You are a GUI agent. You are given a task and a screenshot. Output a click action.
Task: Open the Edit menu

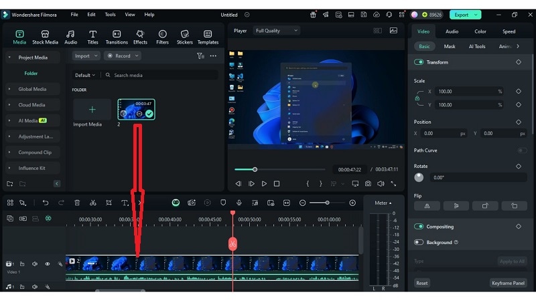[x=91, y=15]
